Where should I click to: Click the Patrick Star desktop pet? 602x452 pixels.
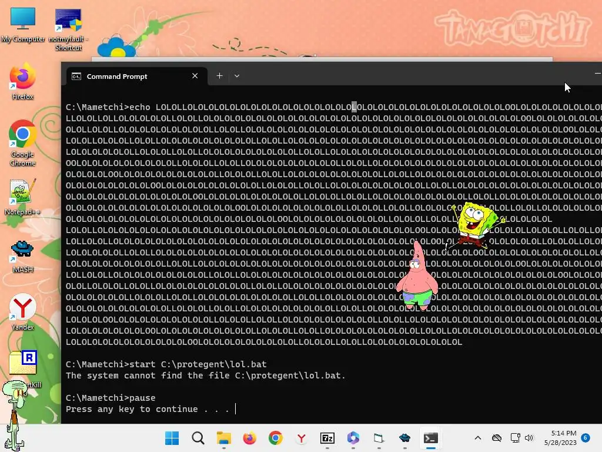pos(417,275)
